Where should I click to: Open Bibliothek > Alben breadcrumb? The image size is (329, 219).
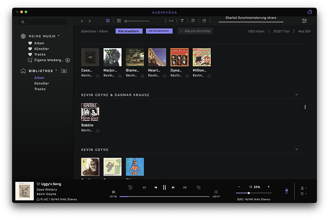click(94, 31)
